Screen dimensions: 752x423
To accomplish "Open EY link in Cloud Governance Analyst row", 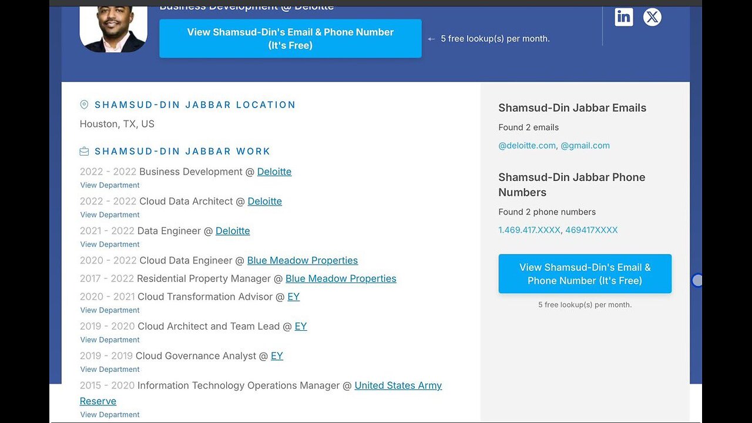I will pyautogui.click(x=277, y=355).
